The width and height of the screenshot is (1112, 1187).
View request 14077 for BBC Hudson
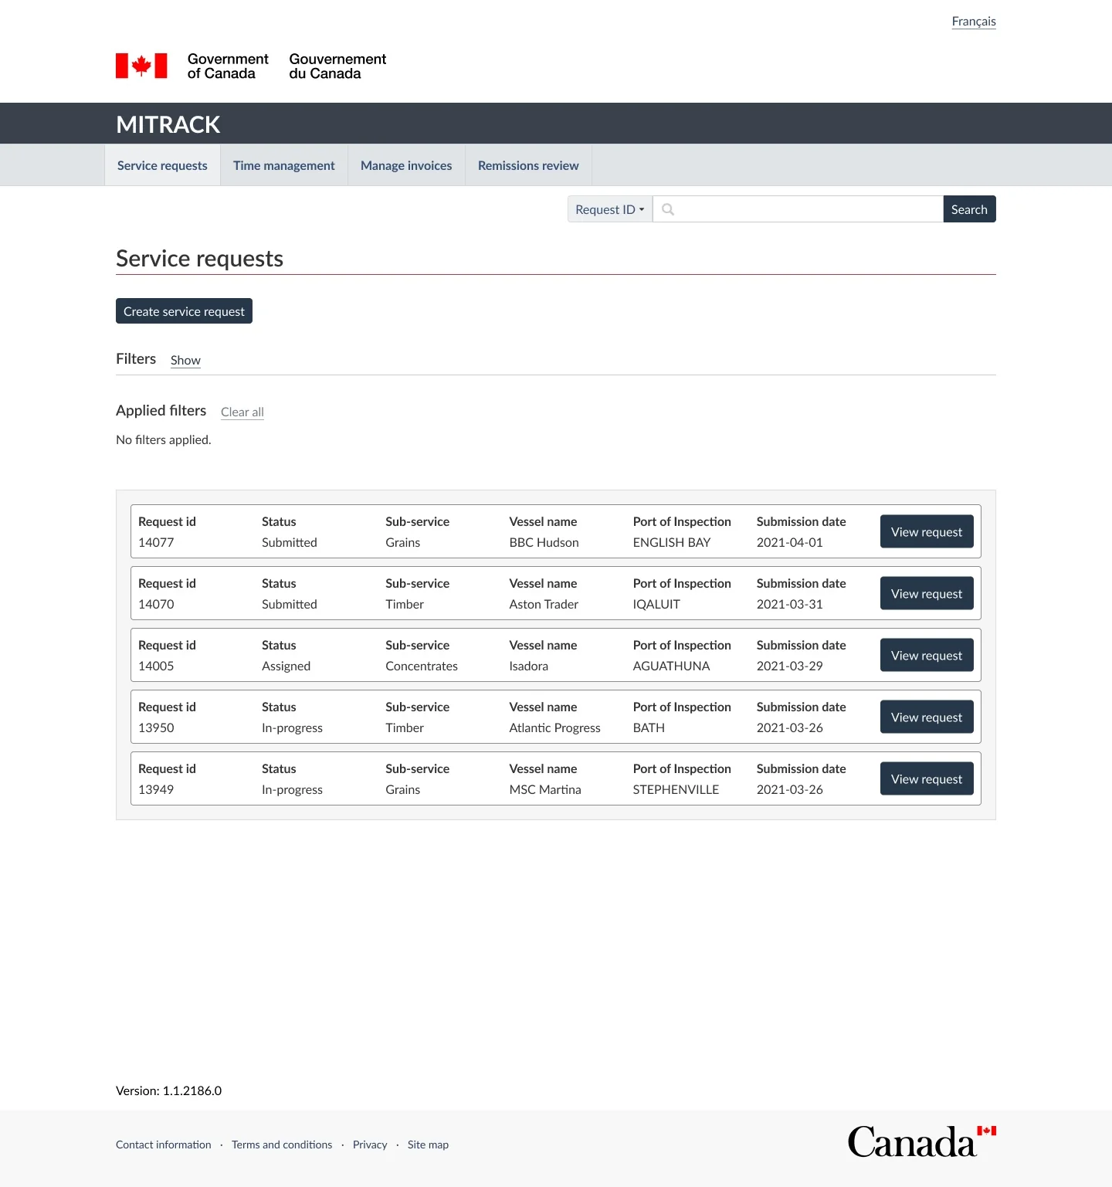tap(927, 531)
